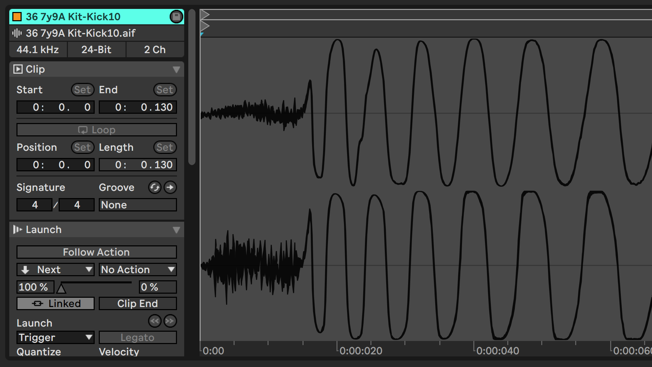Enable Follow Action with its button
This screenshot has height=367, width=652.
96,252
